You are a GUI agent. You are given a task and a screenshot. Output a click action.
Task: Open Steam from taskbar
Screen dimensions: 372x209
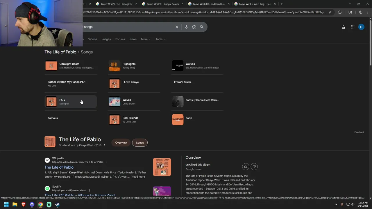58,204
